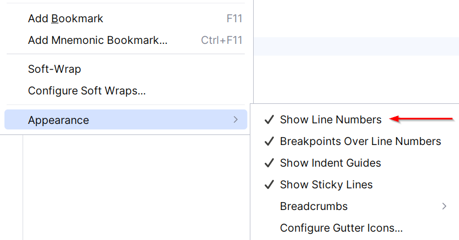Screen dimensions: 459x240
Task: Click the checkmark icon before Show Indent Guides
Action: point(269,163)
